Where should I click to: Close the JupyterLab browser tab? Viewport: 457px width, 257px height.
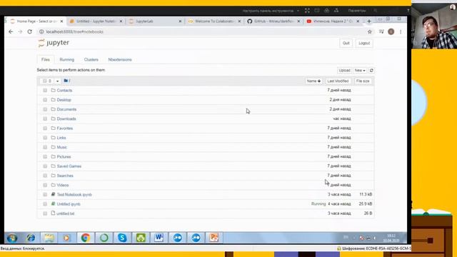(180, 21)
